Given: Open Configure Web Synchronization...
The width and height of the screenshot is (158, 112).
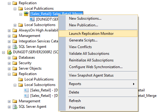Looking at the screenshot, I should [x=98, y=67].
